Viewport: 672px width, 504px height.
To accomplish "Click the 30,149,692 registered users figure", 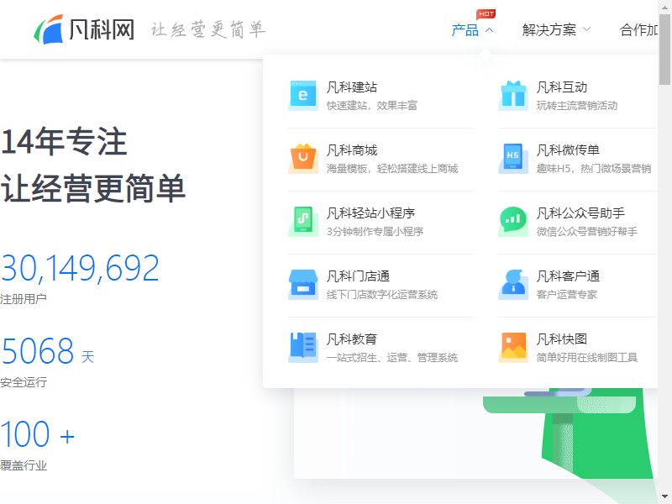I will tap(80, 268).
